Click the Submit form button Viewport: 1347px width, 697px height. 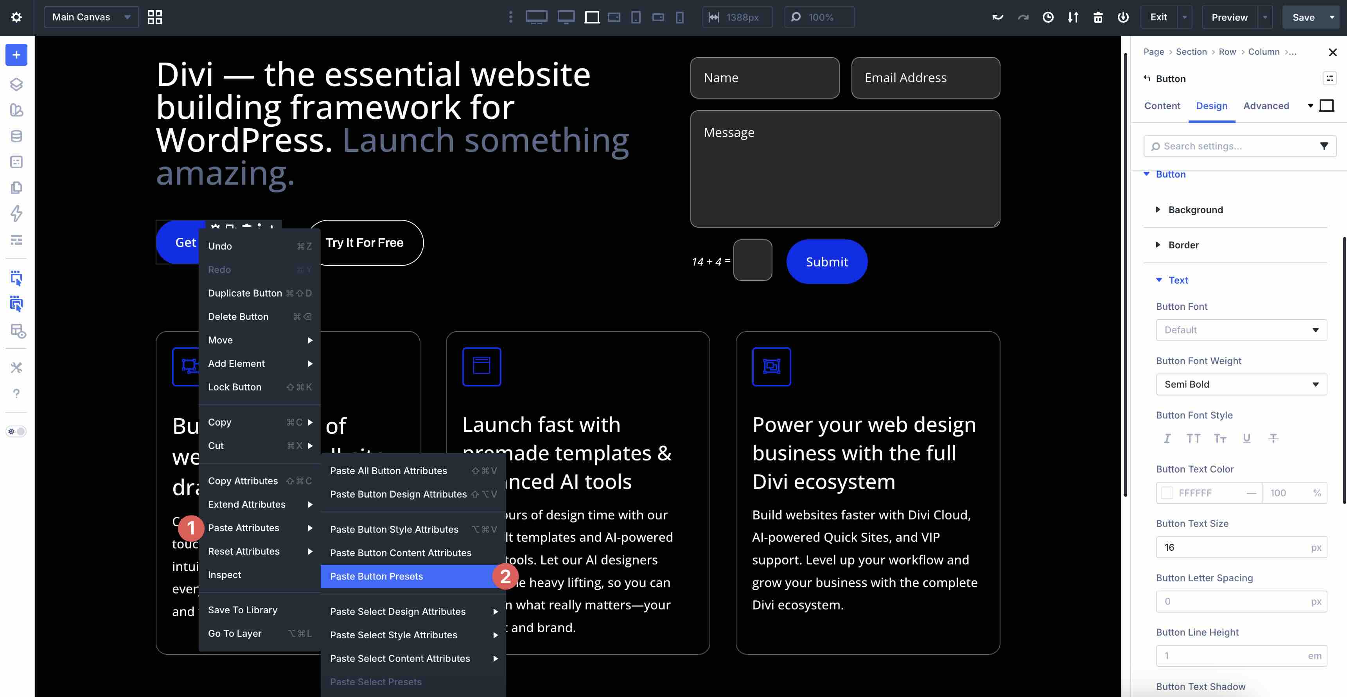[827, 262]
